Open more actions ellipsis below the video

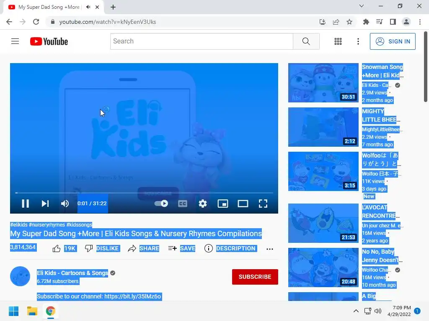(x=270, y=249)
